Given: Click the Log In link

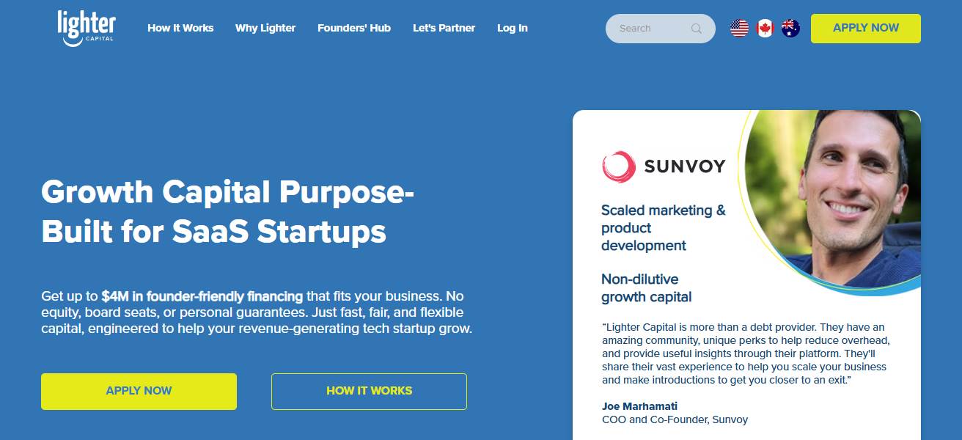Looking at the screenshot, I should coord(512,29).
